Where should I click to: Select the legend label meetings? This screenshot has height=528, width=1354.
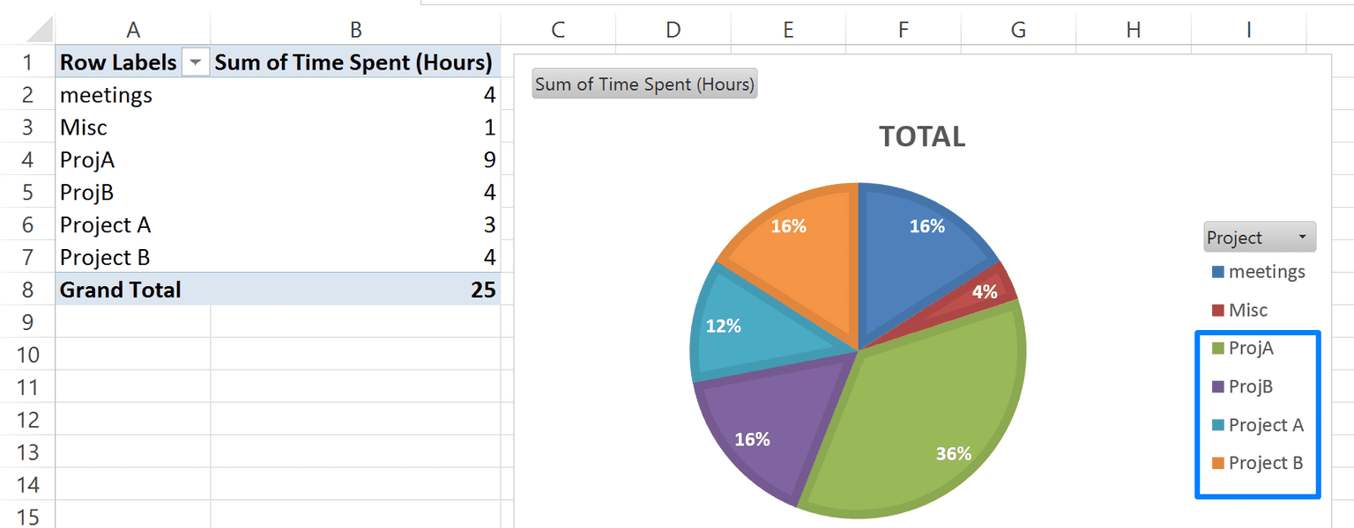tap(1265, 272)
